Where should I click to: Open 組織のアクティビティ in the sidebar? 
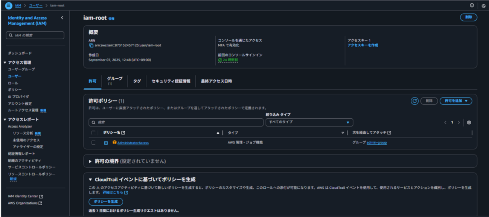click(24, 160)
